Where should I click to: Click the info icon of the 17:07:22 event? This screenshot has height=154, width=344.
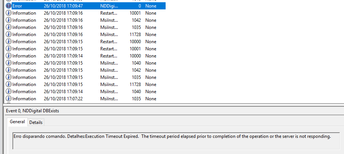[x=9, y=99]
